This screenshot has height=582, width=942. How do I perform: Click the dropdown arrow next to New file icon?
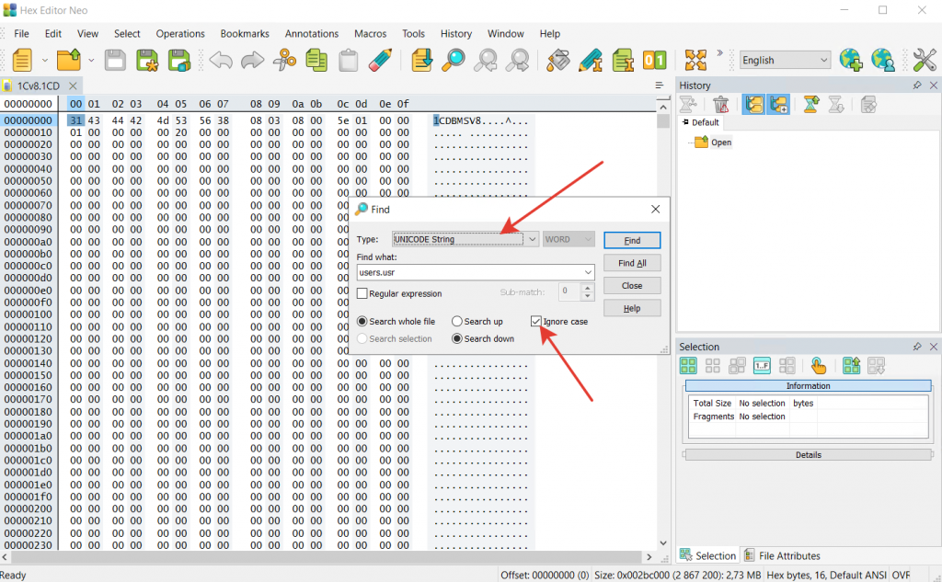coord(44,60)
